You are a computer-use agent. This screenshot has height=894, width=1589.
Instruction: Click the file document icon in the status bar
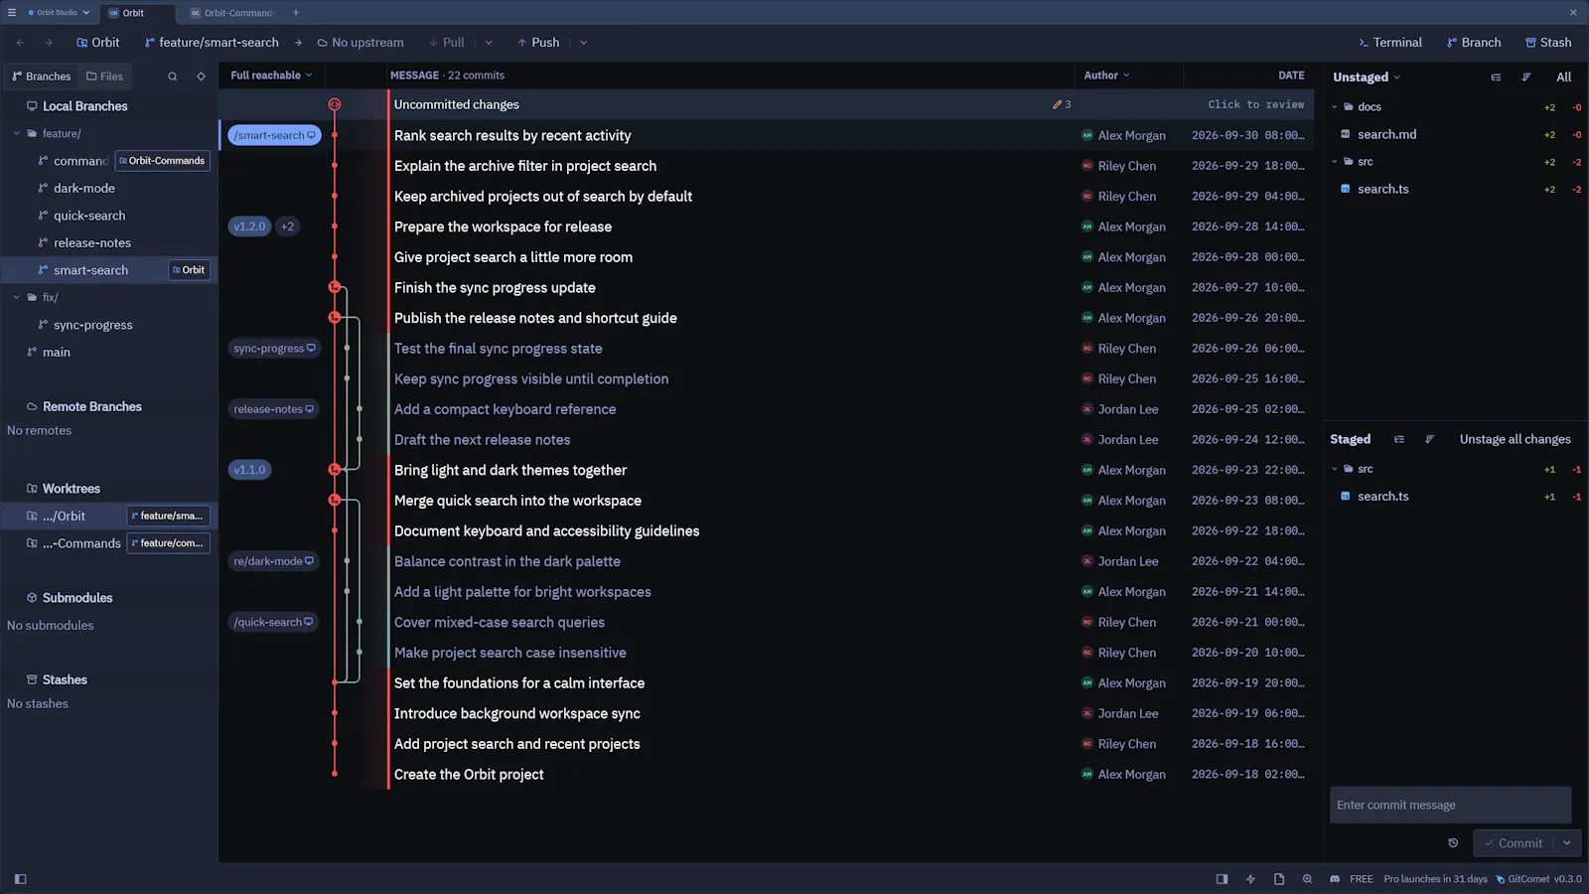click(1279, 879)
